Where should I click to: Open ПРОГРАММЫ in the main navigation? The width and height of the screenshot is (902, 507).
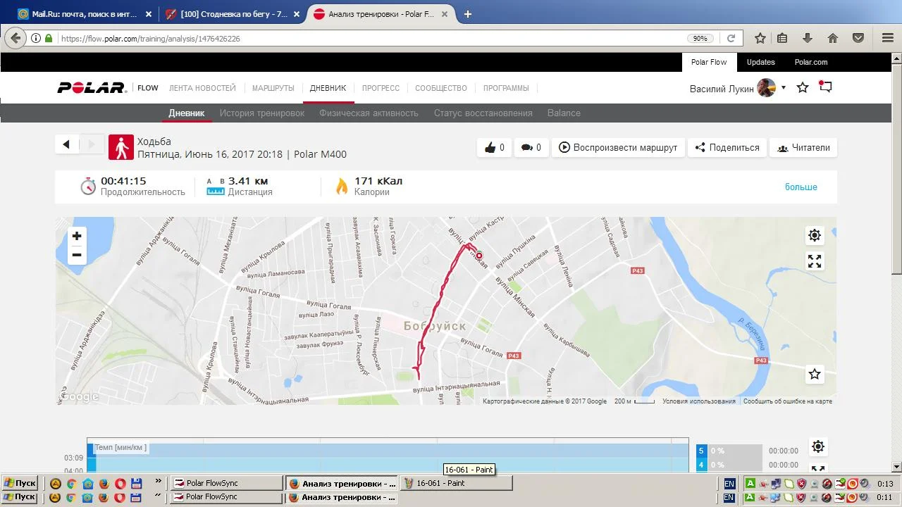tap(506, 88)
